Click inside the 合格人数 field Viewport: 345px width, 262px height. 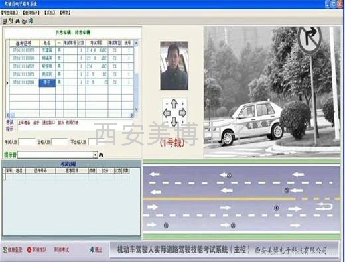(59, 142)
